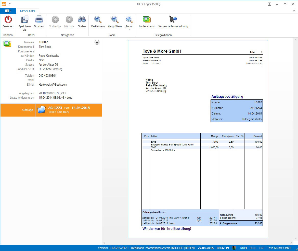298x251 pixels.
Task: Select the MESOLAGER ribbon tab
Action: 28,11
